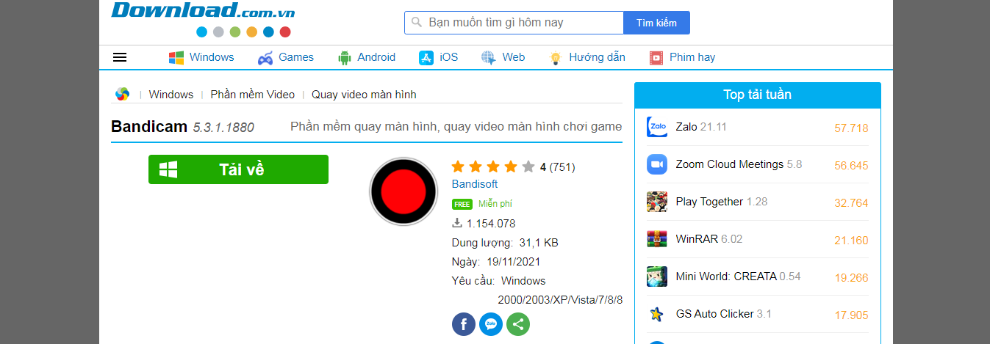Click the Zalo app icon in top list
The height and width of the screenshot is (344, 990).
click(657, 127)
